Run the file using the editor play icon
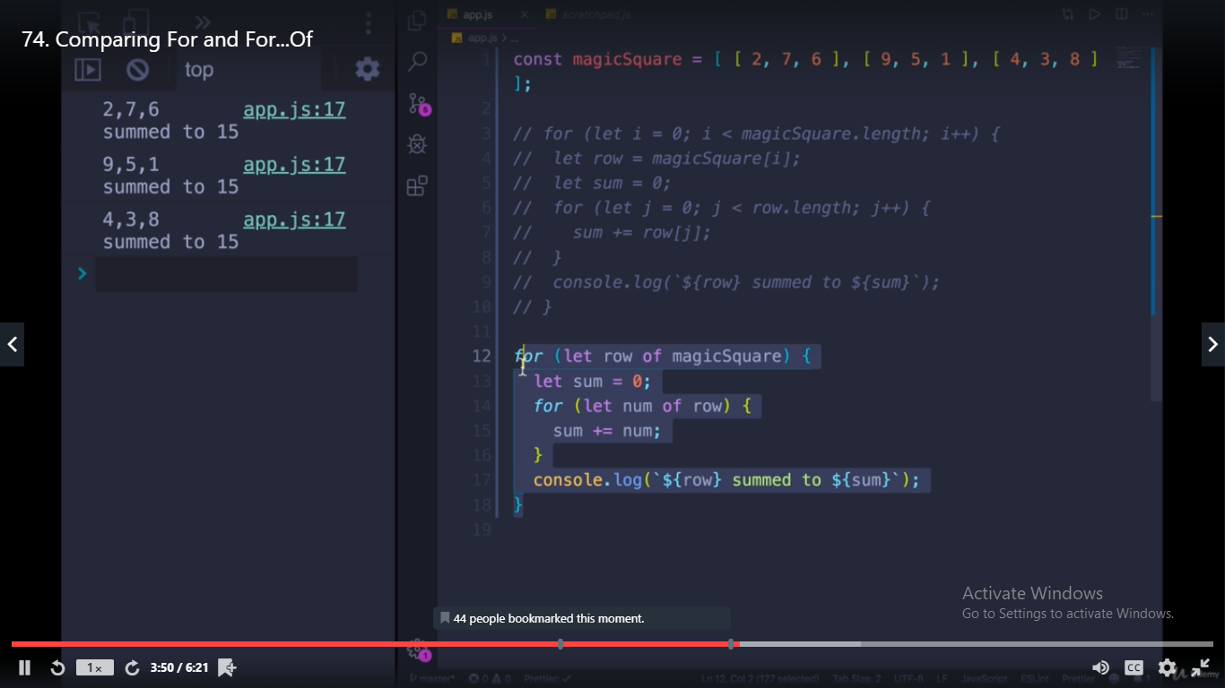 (1094, 13)
